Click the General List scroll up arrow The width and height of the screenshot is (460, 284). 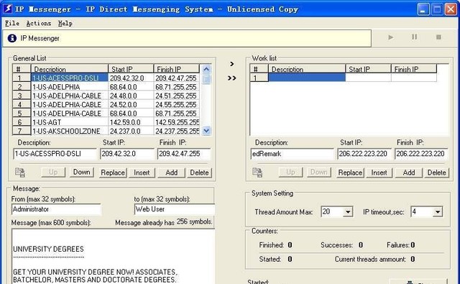point(206,69)
